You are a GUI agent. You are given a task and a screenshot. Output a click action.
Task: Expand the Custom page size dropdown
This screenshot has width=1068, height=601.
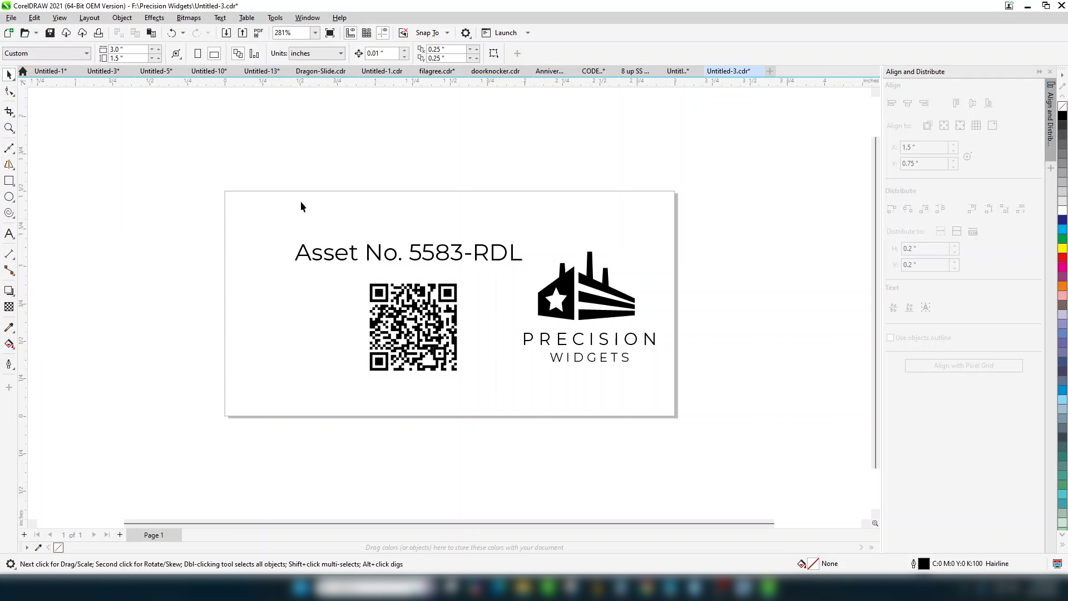click(87, 53)
